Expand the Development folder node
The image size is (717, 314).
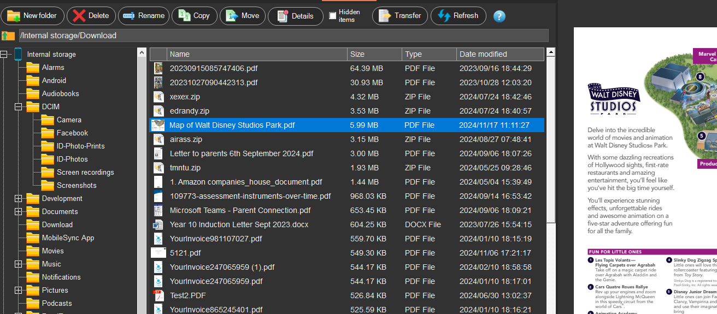tap(19, 198)
